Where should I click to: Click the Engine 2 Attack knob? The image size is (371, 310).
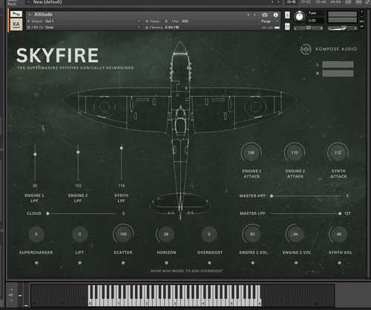(295, 152)
